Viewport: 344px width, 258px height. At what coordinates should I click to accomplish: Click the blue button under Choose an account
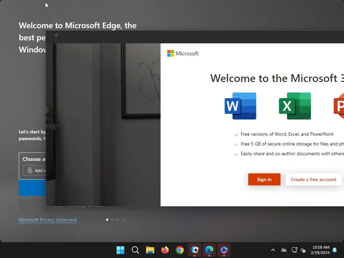click(x=32, y=188)
